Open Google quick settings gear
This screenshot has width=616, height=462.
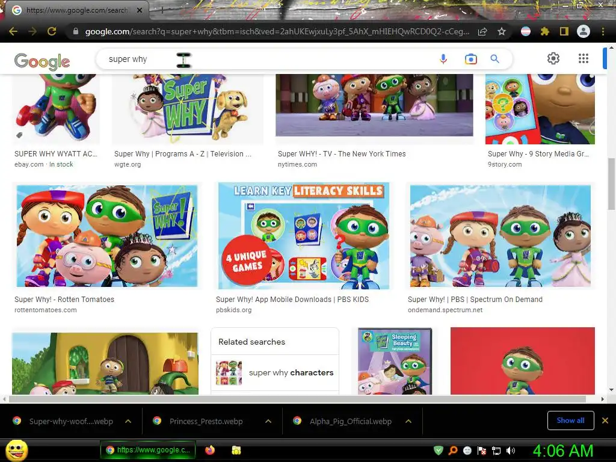pos(553,58)
